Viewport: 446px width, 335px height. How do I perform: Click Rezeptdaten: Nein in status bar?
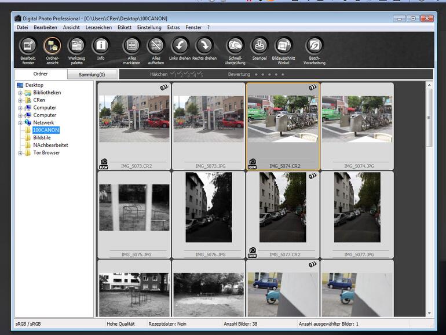pyautogui.click(x=167, y=324)
